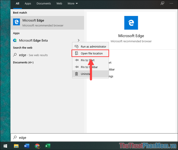The height and width of the screenshot is (150, 178).
Task: Choose Open file location menu entry
Action: (90, 53)
